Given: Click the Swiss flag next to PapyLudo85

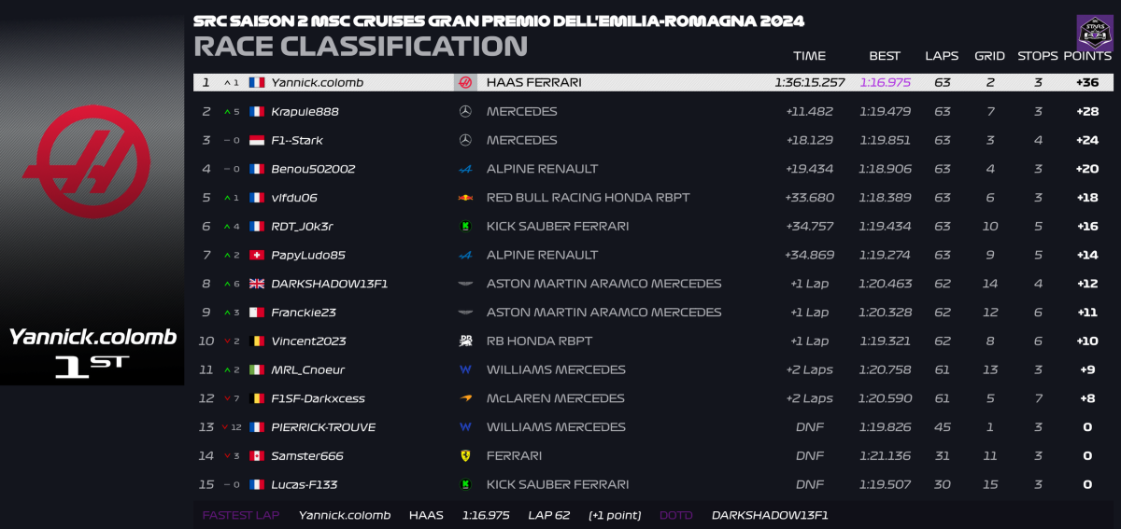Looking at the screenshot, I should pyautogui.click(x=257, y=255).
